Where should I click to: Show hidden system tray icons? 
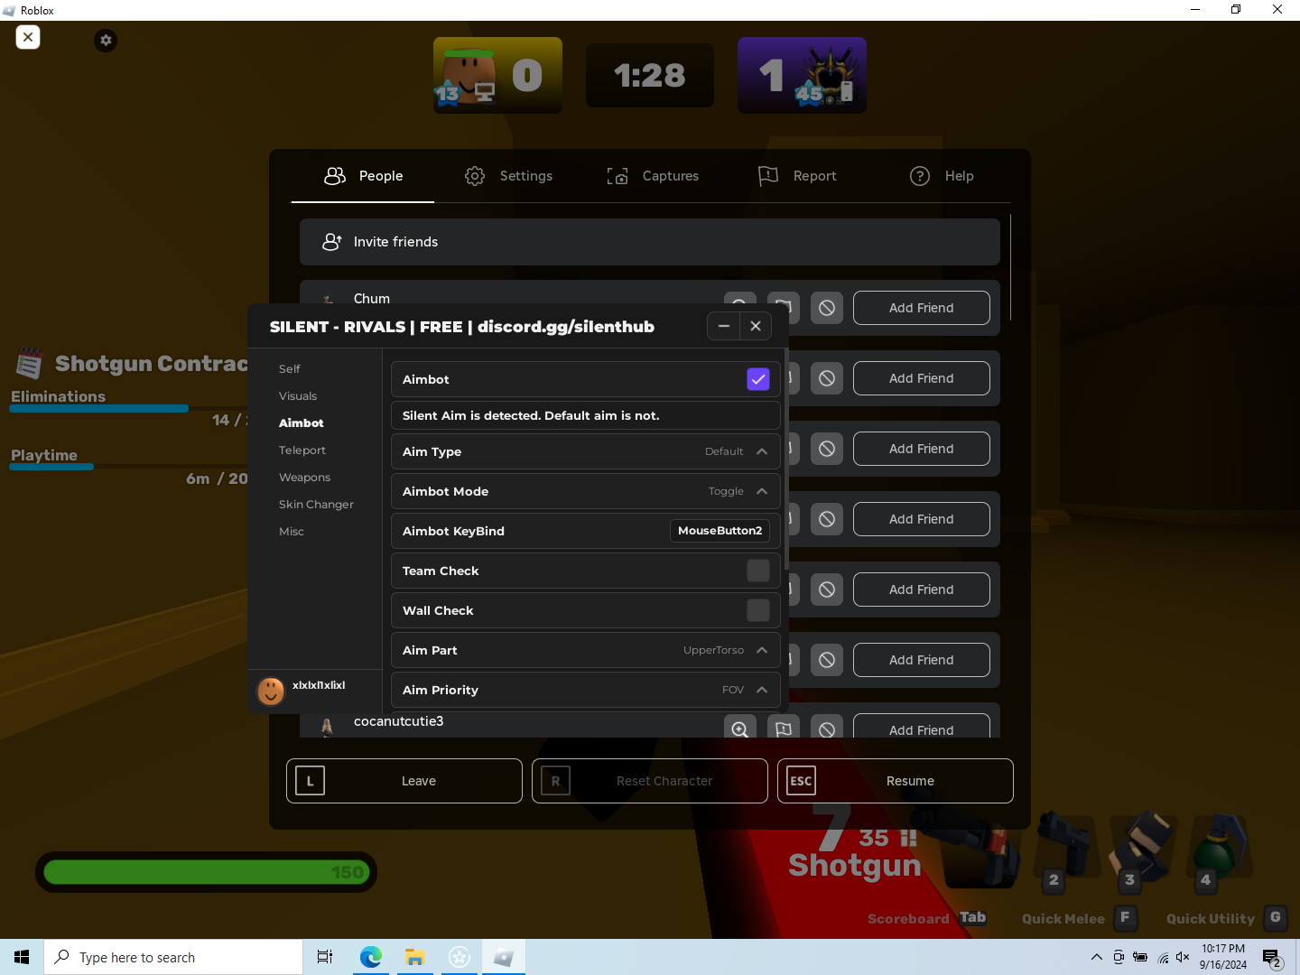pyautogui.click(x=1096, y=957)
